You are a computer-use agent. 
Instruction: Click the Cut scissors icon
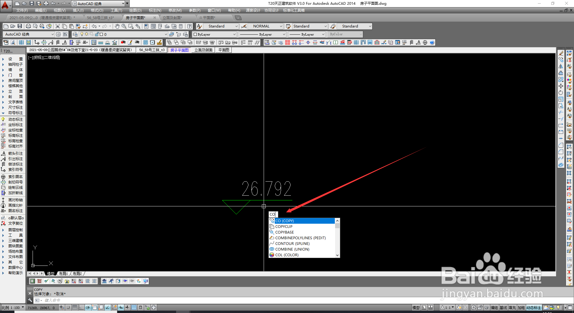tap(58, 26)
